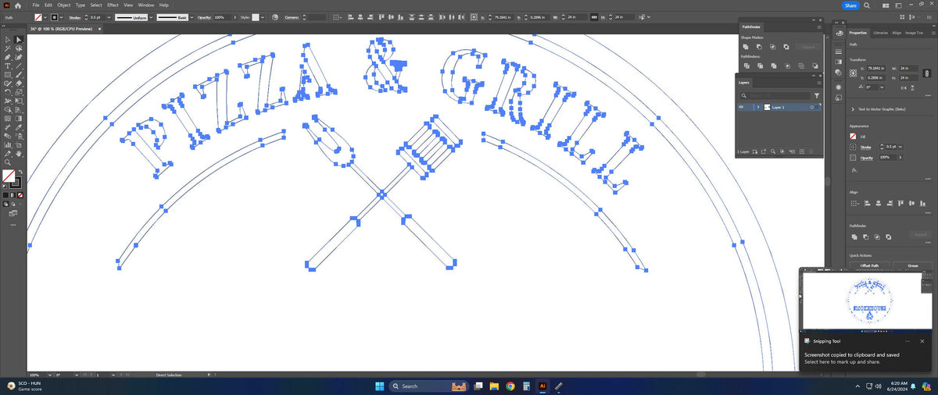938x395 pixels.
Task: Switch to the Image Trace tab
Action: [914, 33]
